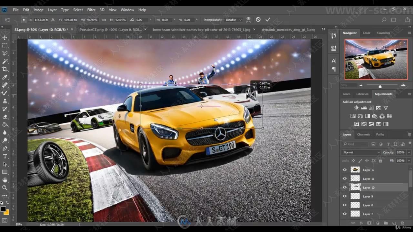413x232 pixels.
Task: Select the Path Selection tool
Action: pyautogui.click(x=5, y=164)
